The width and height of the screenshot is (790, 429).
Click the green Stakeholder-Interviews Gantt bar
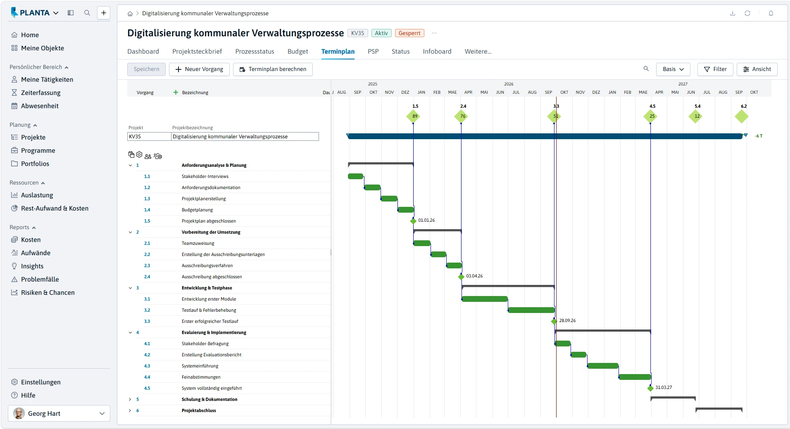pos(355,176)
